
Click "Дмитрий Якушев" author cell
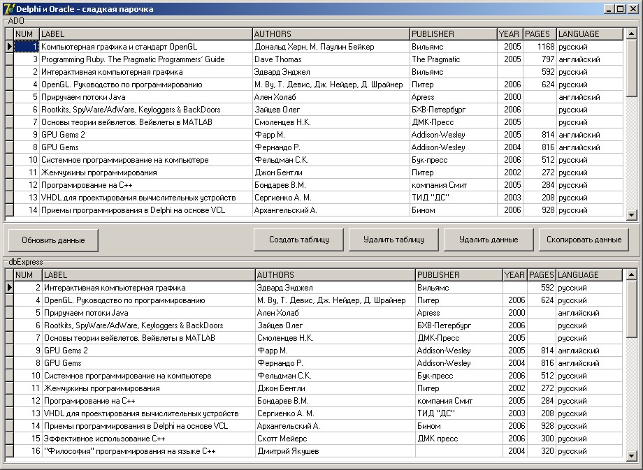[x=335, y=451]
